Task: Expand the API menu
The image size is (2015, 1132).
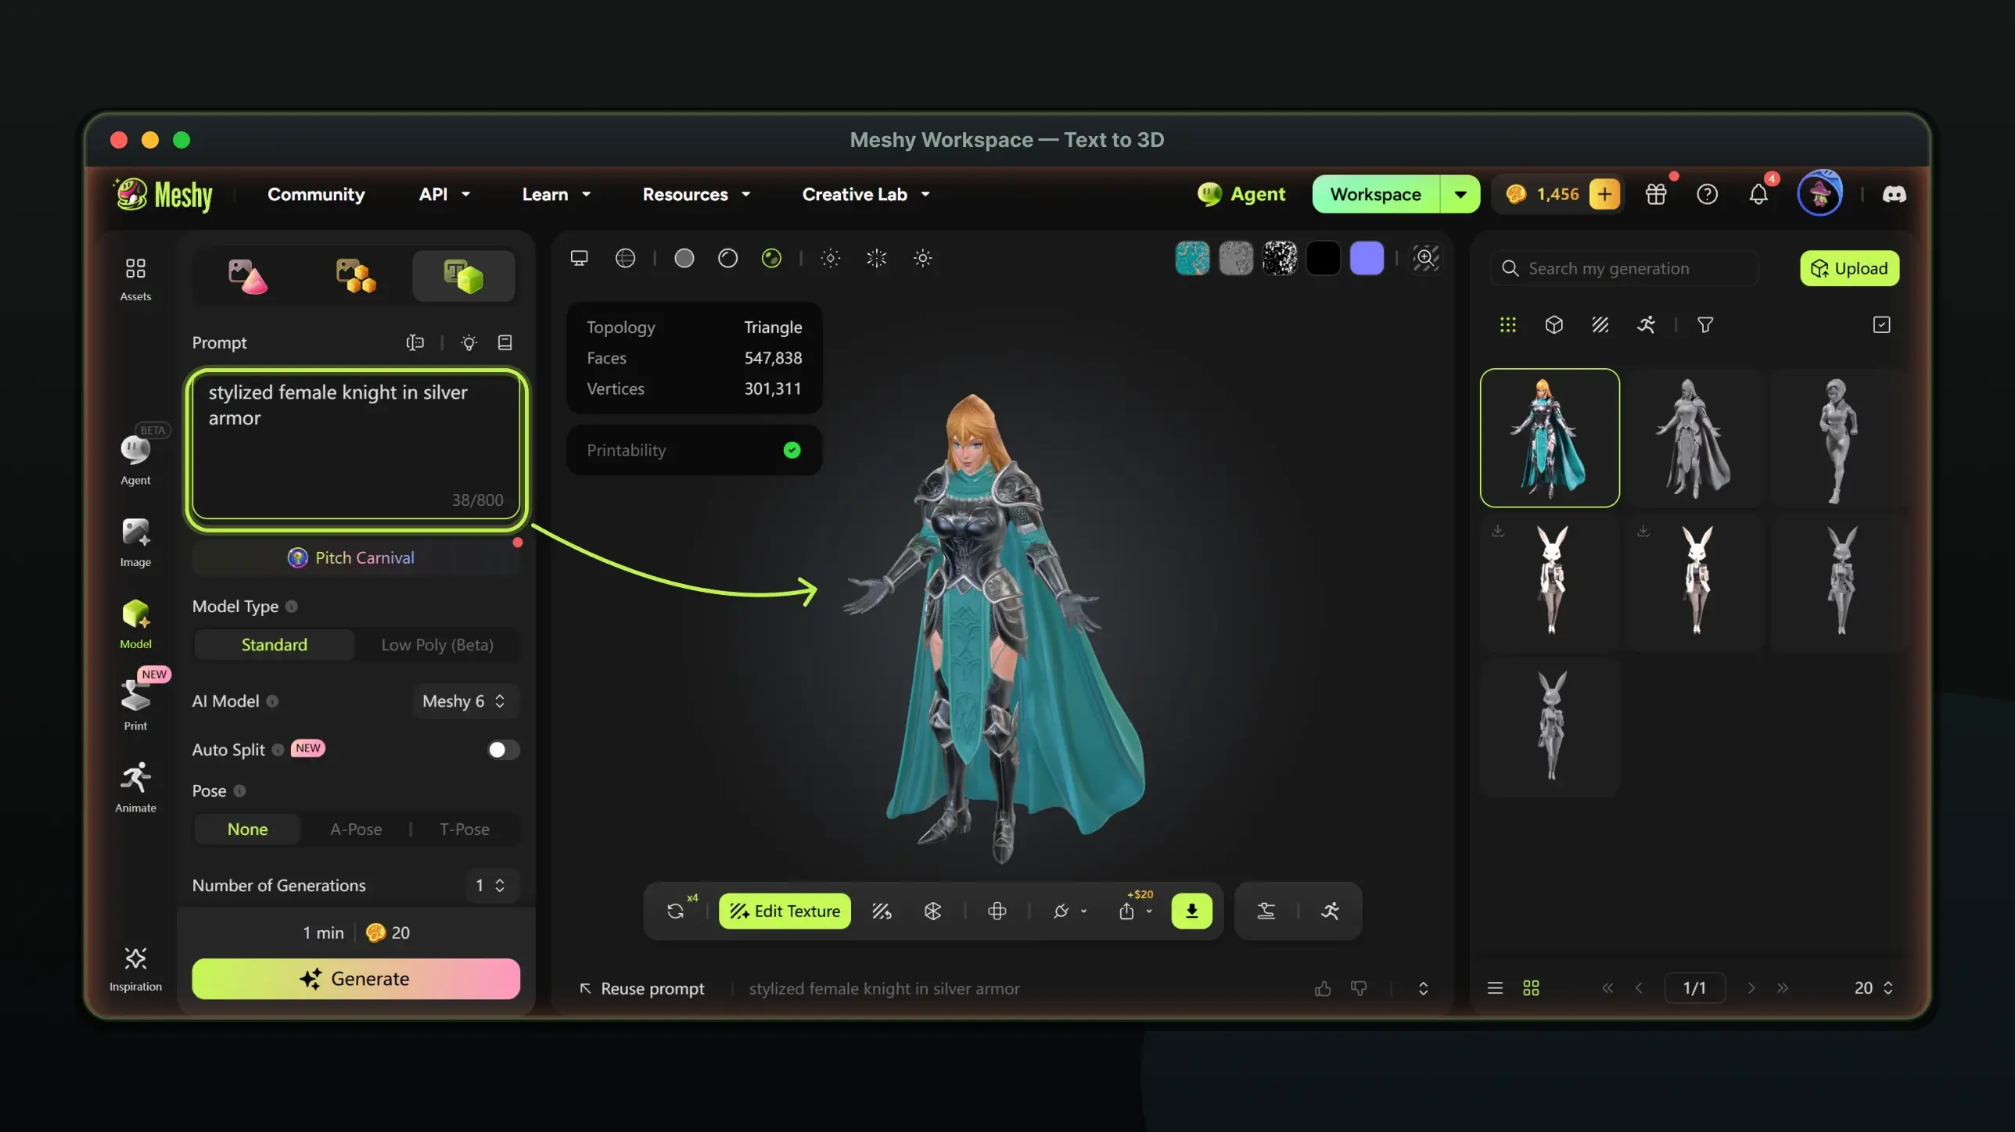Action: (444, 194)
